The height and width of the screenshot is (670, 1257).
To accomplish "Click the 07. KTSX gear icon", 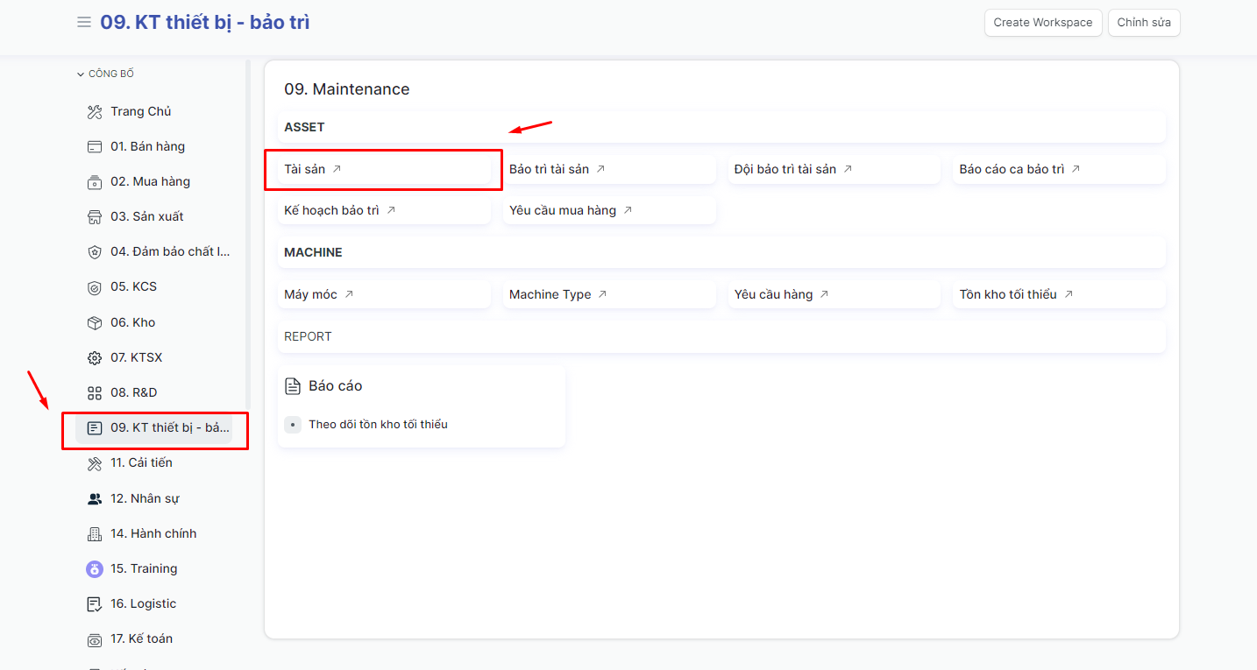I will click(95, 358).
